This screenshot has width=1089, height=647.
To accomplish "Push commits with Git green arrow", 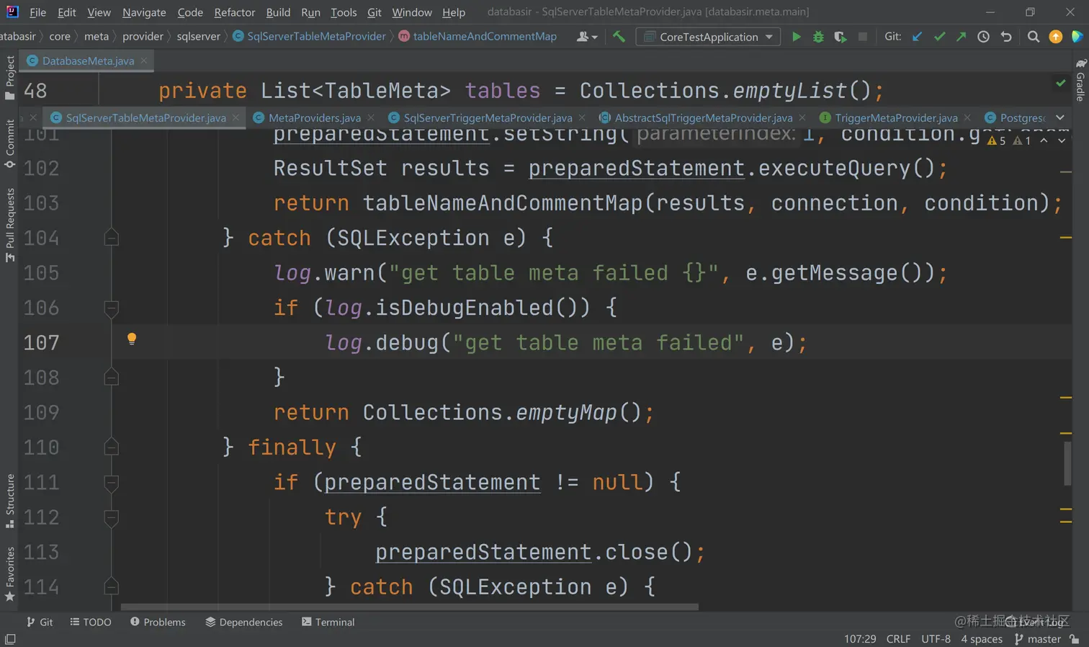I will click(x=961, y=37).
